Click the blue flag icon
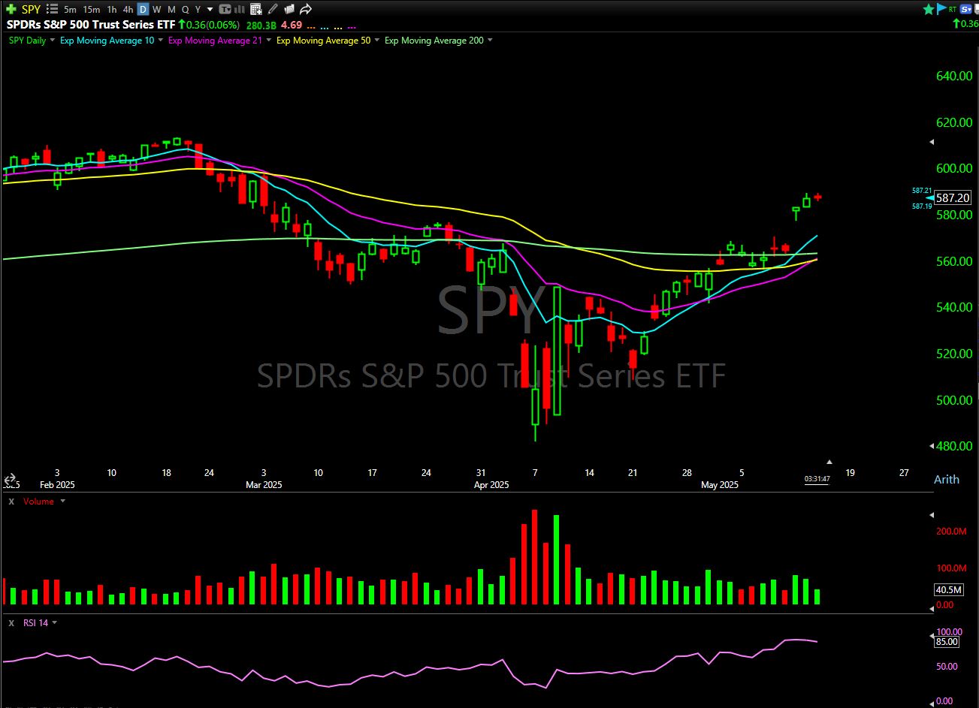This screenshot has height=708, width=979. pos(941,9)
